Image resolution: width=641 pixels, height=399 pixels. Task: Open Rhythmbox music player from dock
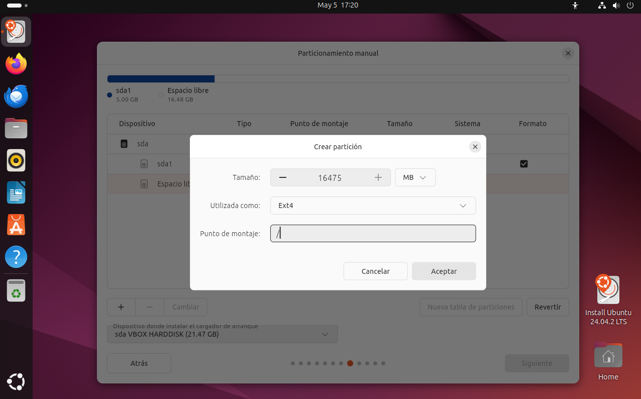click(16, 161)
